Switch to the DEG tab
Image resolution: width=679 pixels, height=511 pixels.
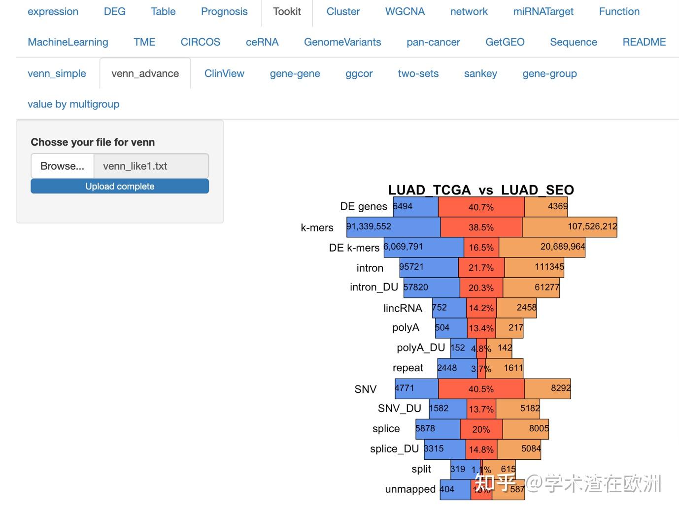coord(114,12)
